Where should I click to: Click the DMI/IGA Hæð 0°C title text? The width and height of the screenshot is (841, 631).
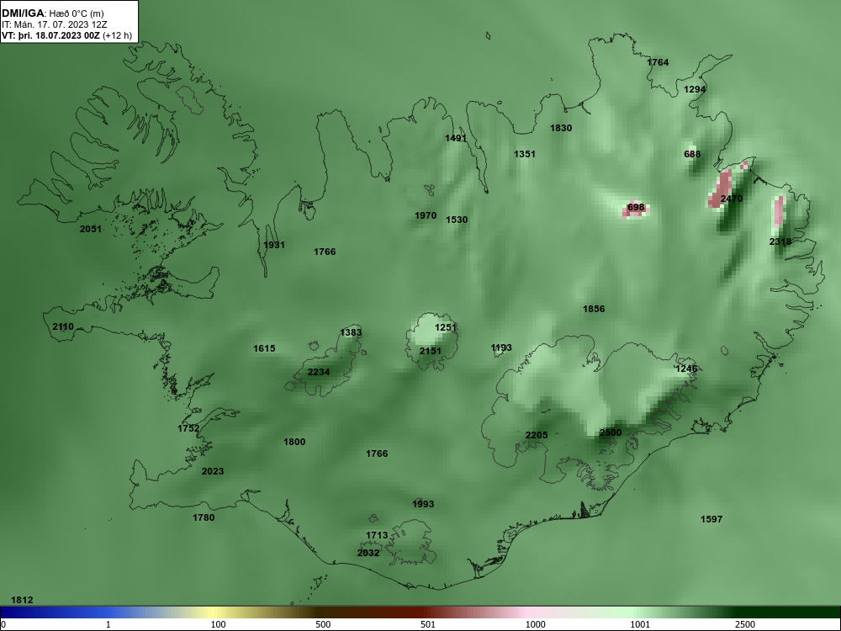[52, 13]
